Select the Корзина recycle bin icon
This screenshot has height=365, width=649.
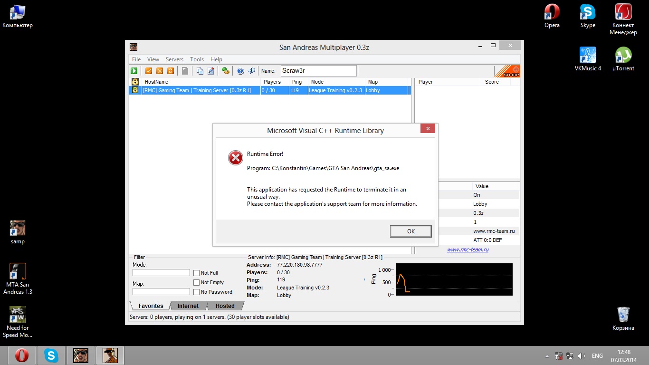click(x=623, y=318)
